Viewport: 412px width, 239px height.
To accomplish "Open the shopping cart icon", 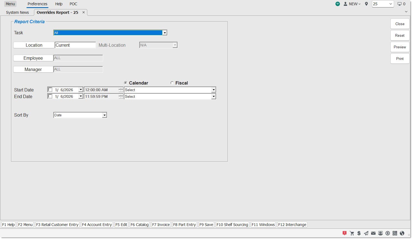I will click(352, 233).
